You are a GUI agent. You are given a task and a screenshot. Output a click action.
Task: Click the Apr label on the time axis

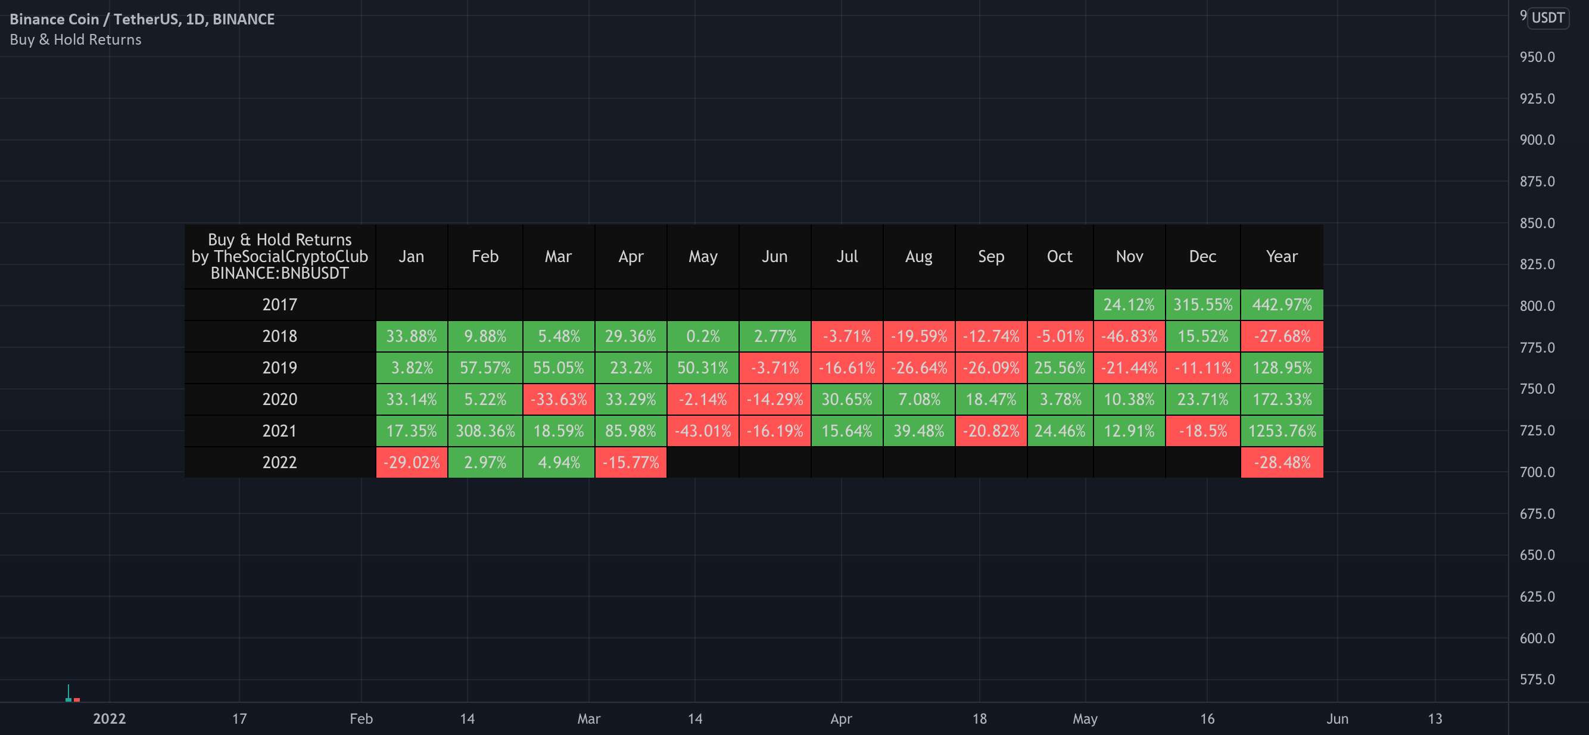(841, 719)
